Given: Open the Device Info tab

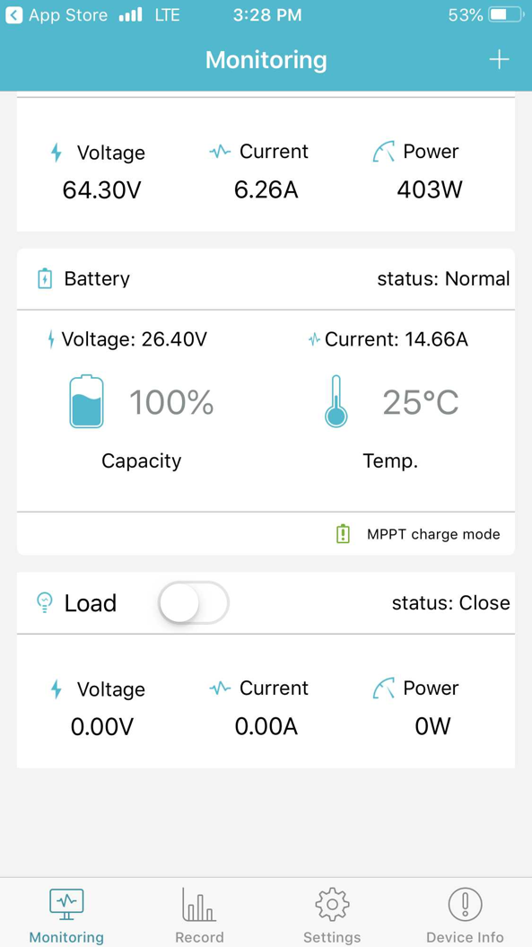Looking at the screenshot, I should point(465,916).
